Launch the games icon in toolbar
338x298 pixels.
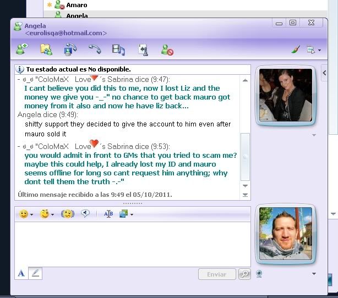tap(143, 50)
